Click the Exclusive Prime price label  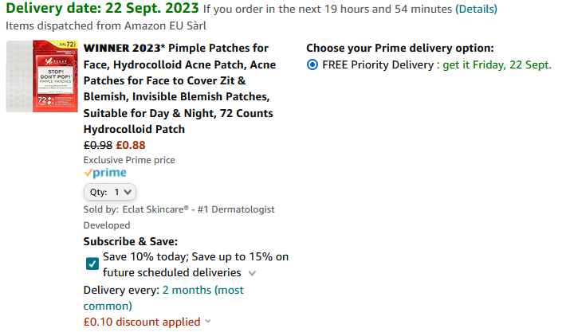coord(129,160)
